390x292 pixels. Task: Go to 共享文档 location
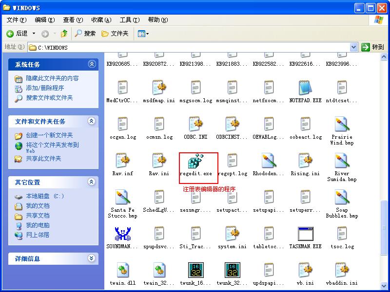coord(38,216)
